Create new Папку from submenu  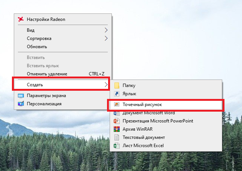coord(166,85)
